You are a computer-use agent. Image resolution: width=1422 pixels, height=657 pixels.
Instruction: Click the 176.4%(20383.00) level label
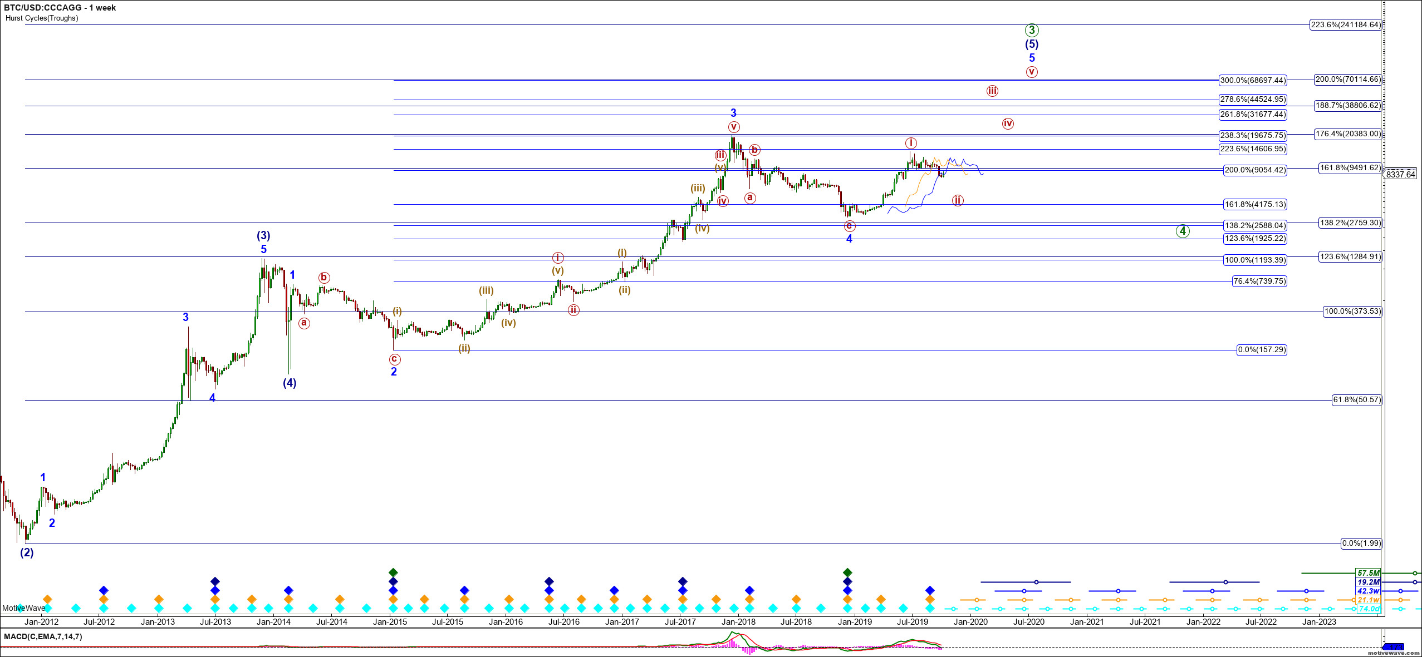(x=1348, y=134)
